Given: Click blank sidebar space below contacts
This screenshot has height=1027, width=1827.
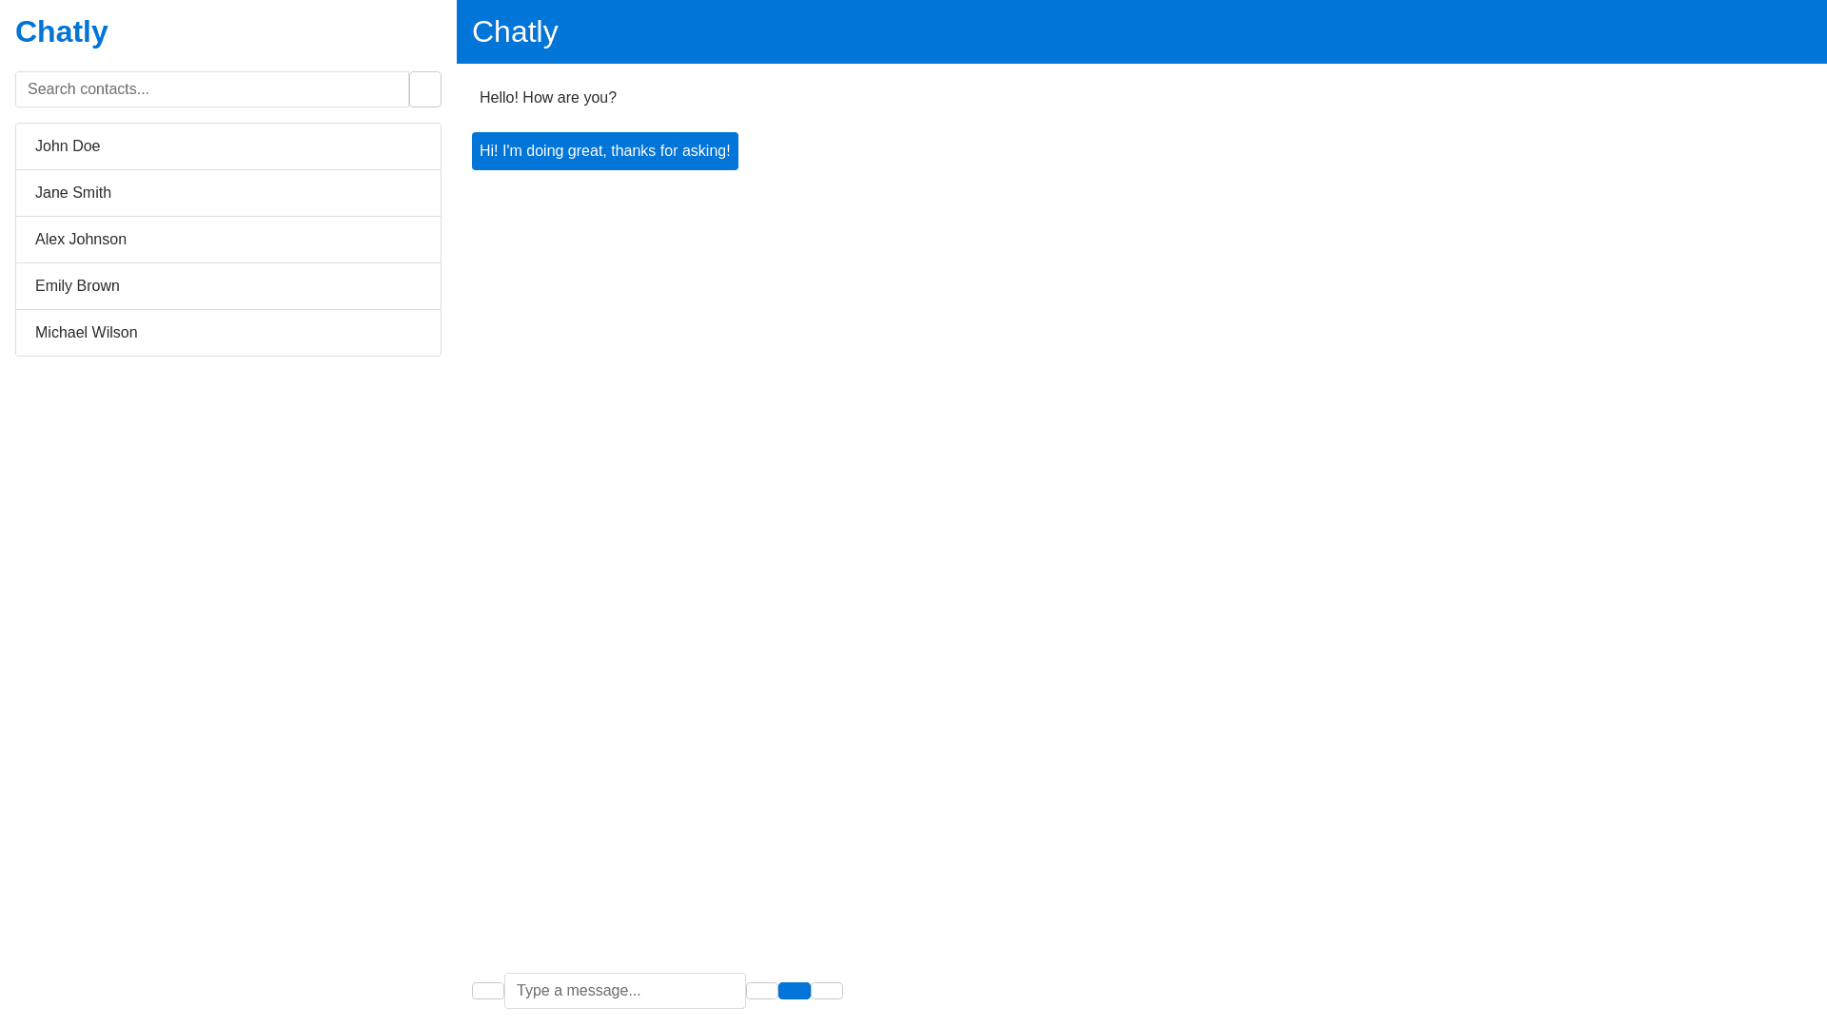Looking at the screenshot, I should [228, 666].
